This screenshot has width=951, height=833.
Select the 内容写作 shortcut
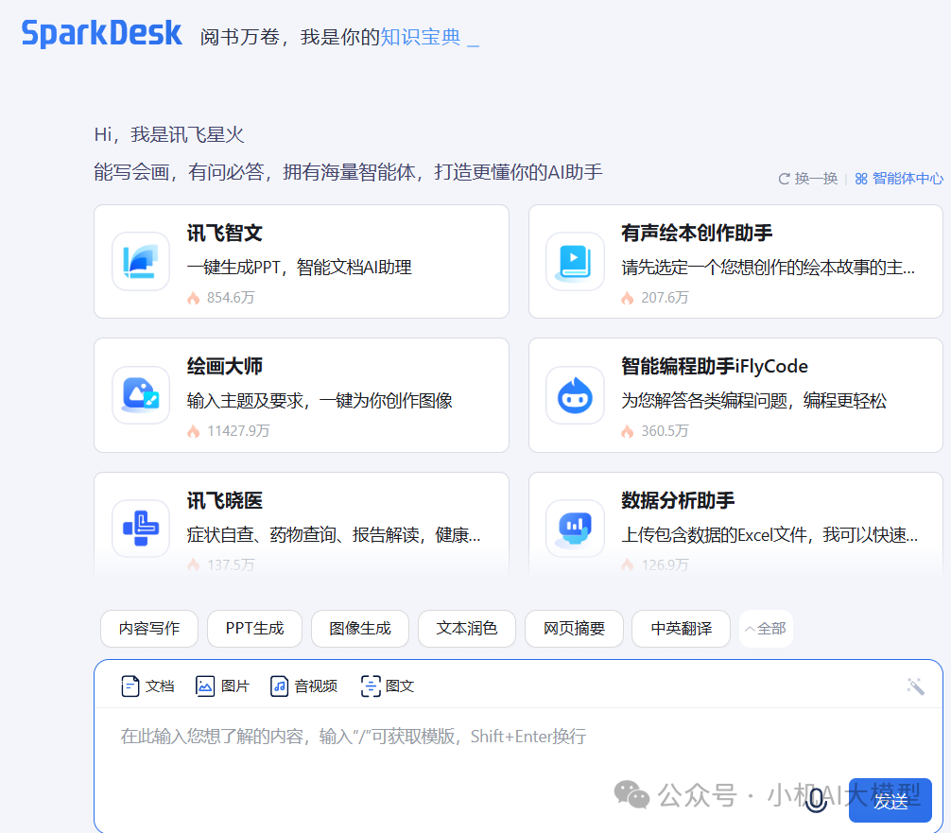(x=149, y=629)
